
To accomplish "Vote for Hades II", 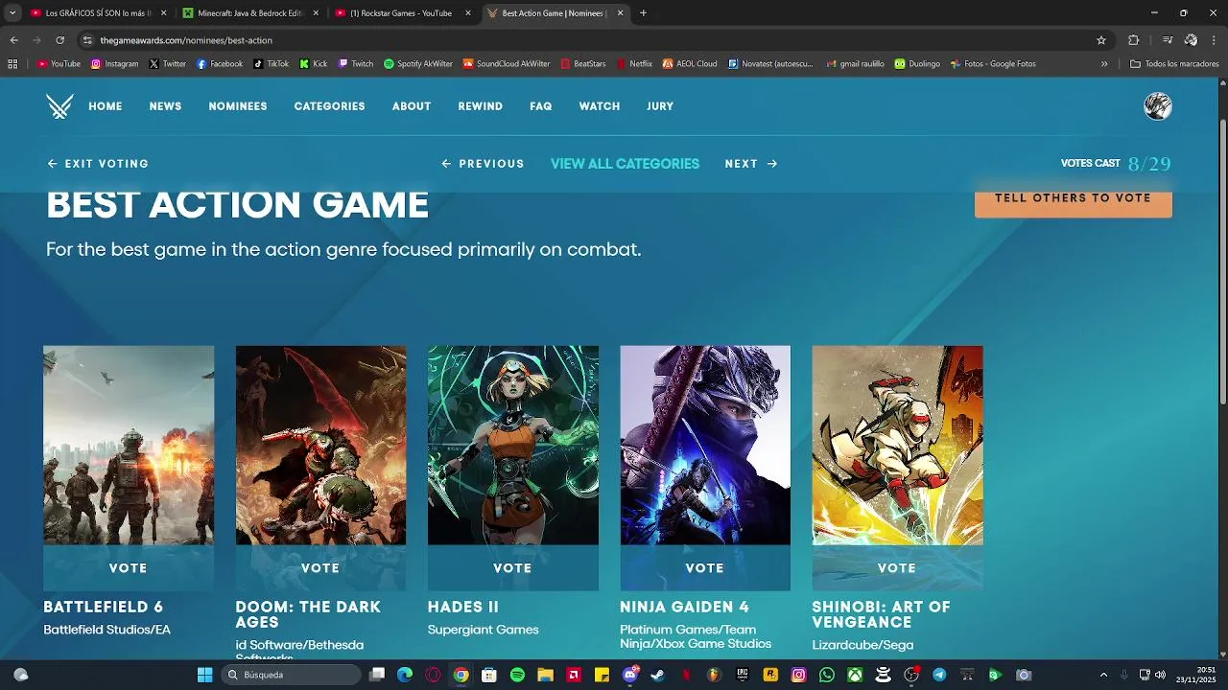I will [512, 568].
